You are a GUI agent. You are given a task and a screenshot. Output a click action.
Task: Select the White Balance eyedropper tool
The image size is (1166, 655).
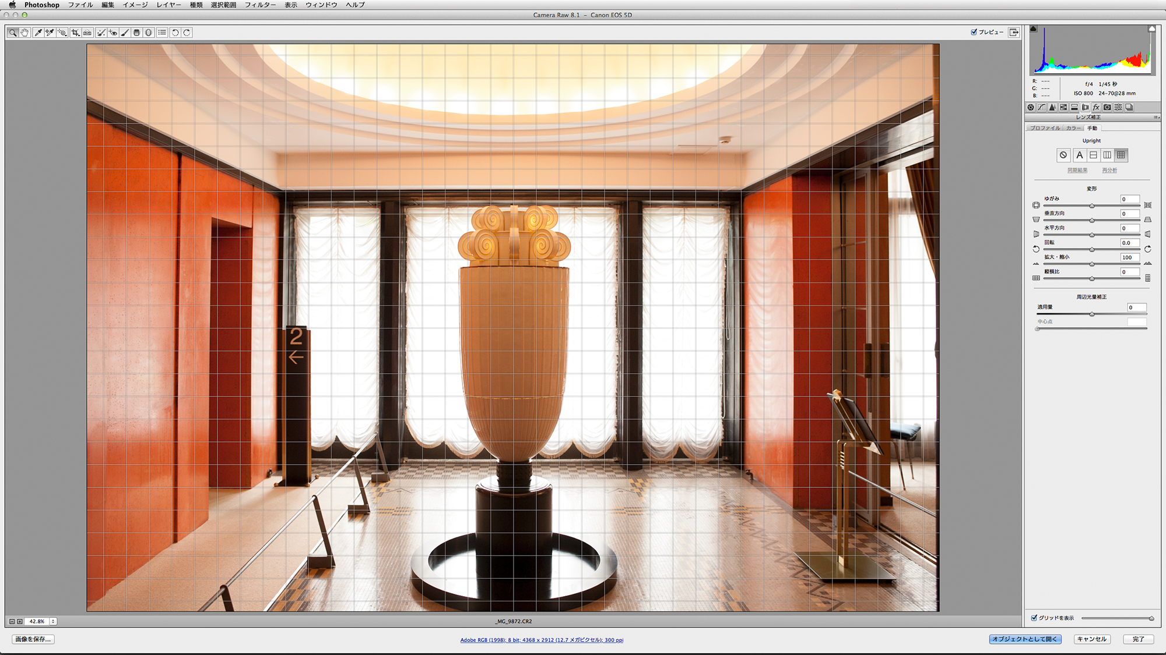click(x=38, y=33)
